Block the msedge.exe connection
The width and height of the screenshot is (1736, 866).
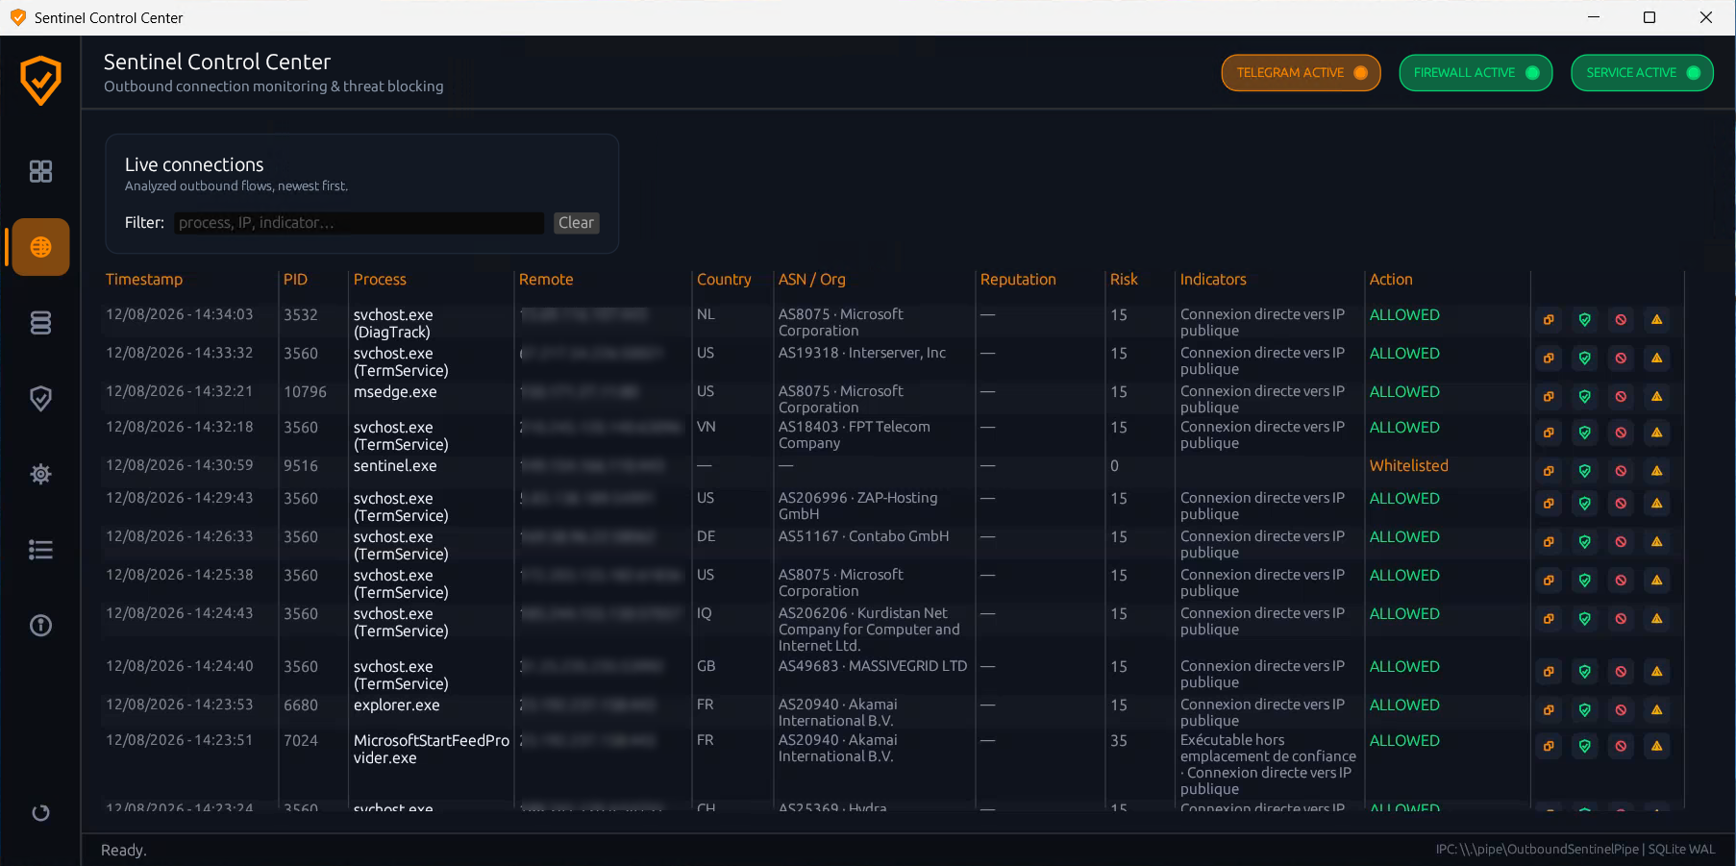point(1621,397)
